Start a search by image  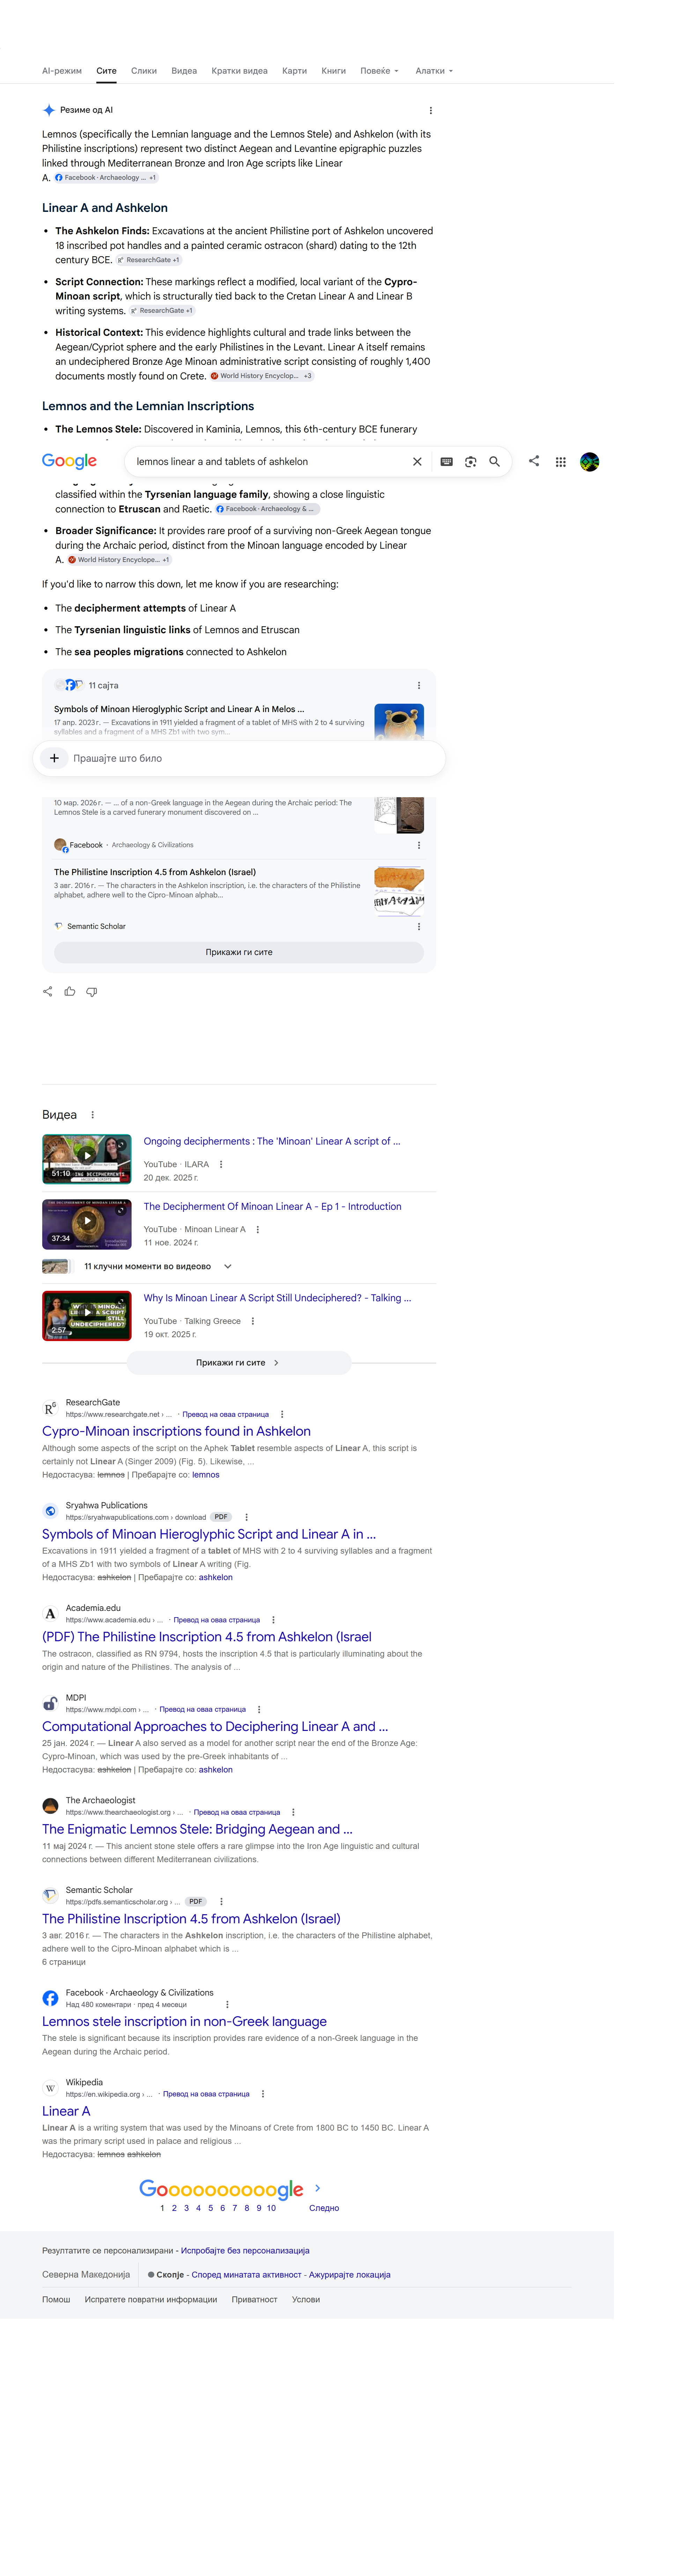[x=470, y=462]
